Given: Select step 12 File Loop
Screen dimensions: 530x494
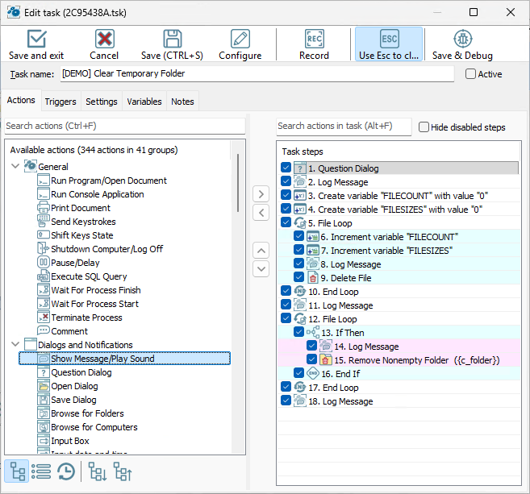Looking at the screenshot, I should coord(332,319).
